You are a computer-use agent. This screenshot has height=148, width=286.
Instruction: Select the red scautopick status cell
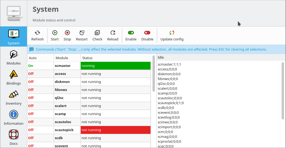pyautogui.click(x=115, y=130)
